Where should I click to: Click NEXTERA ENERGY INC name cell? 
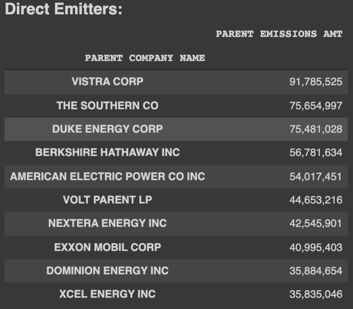108,223
